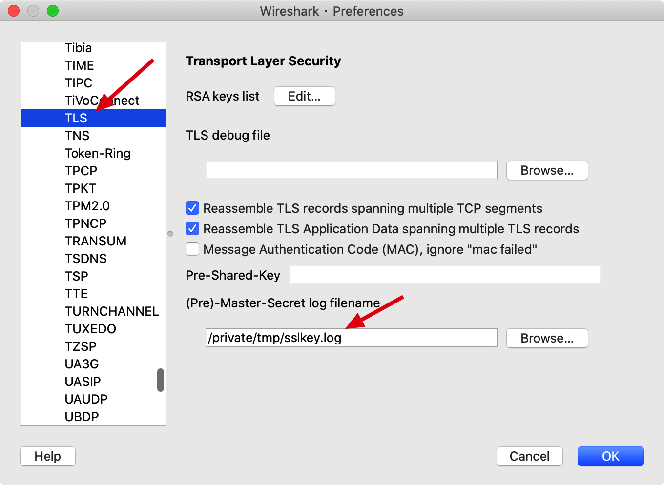The height and width of the screenshot is (485, 664).
Task: Select TPNCP protocol
Action: pyautogui.click(x=93, y=223)
